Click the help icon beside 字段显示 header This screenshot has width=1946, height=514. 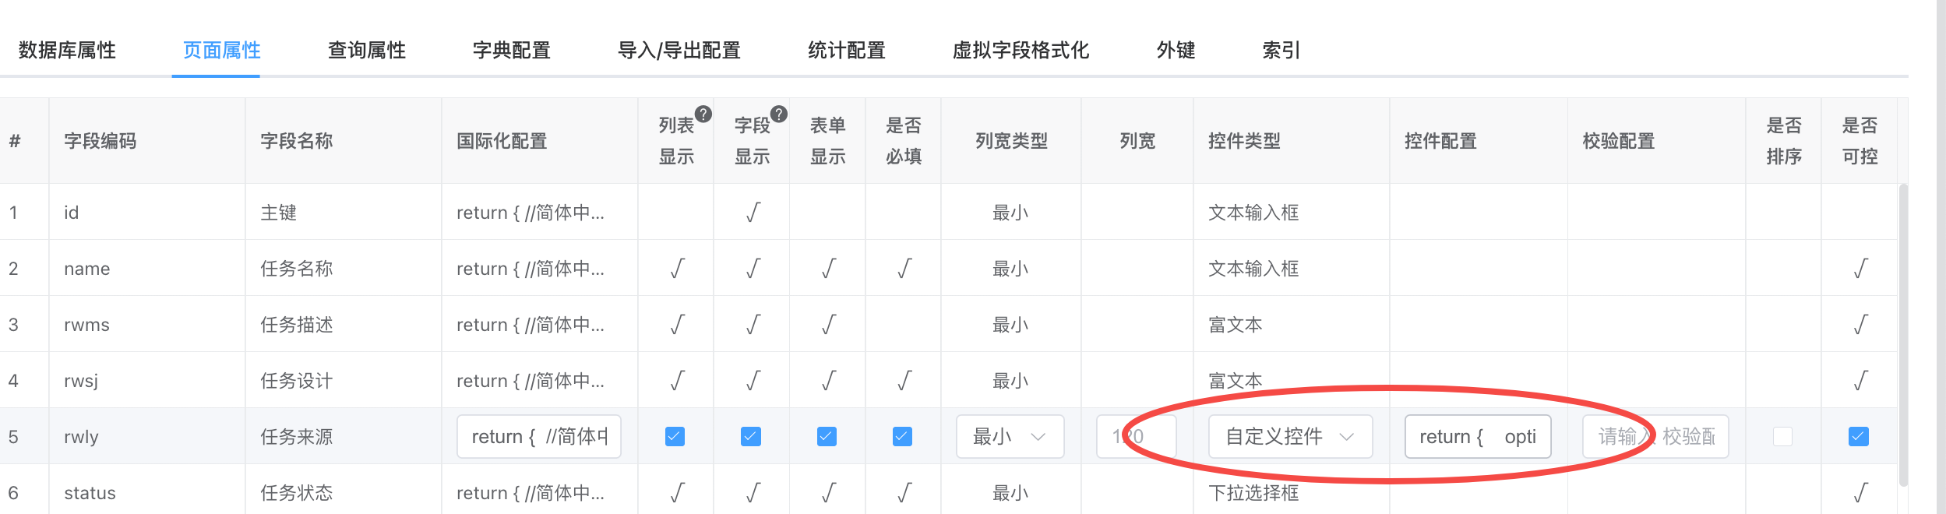[x=778, y=114]
